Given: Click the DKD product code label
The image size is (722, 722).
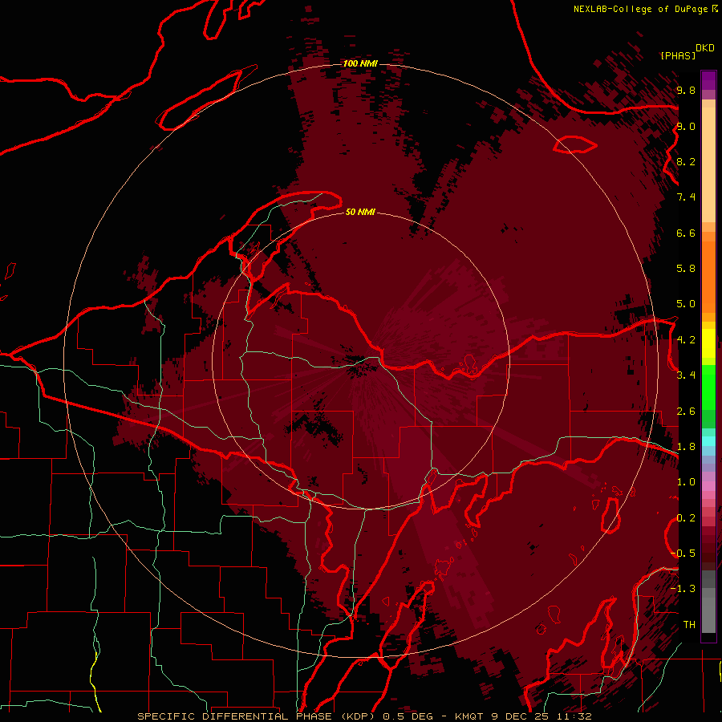Looking at the screenshot, I should pyautogui.click(x=705, y=48).
